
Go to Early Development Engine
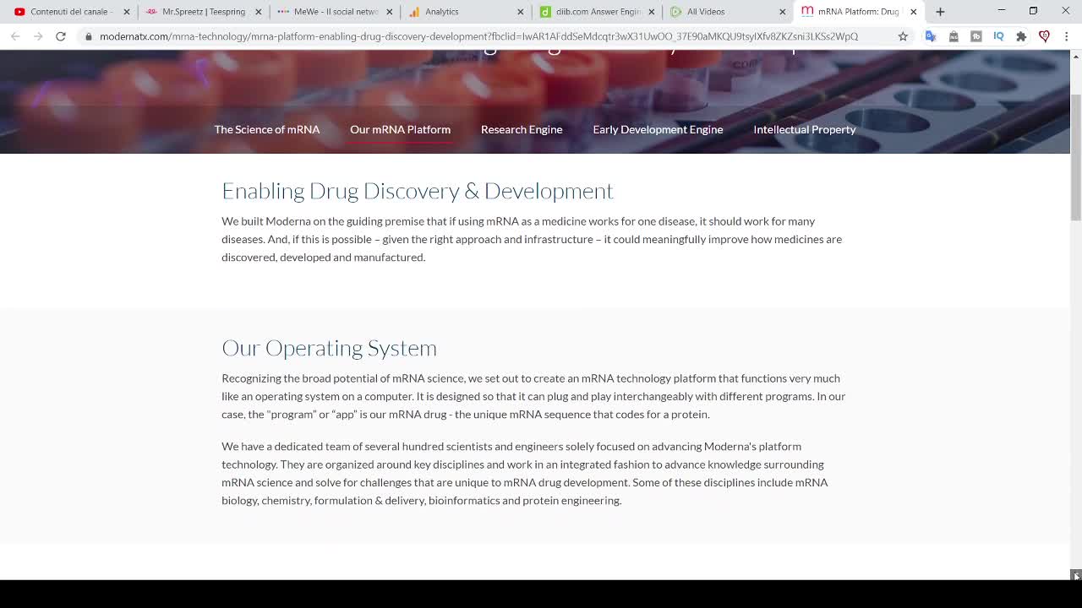point(658,129)
